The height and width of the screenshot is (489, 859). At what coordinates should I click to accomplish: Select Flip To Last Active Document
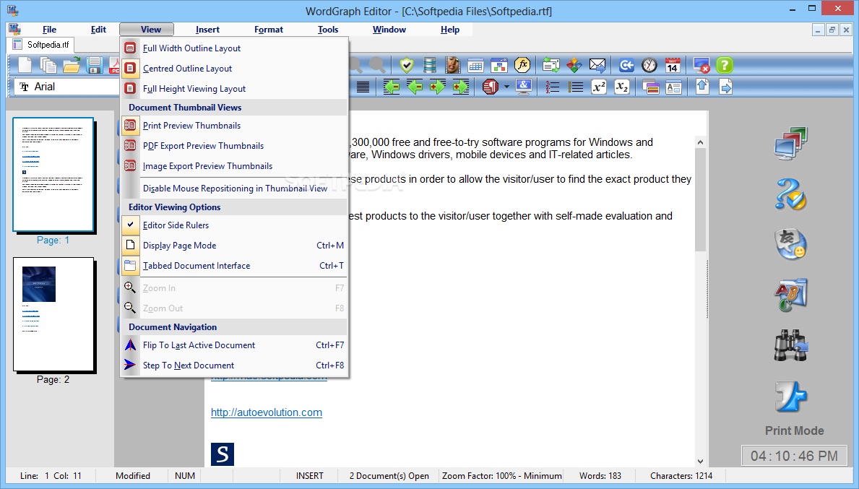235,345
